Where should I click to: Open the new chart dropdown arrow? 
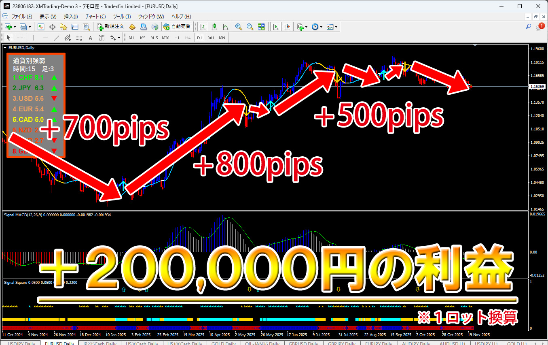coord(15,27)
